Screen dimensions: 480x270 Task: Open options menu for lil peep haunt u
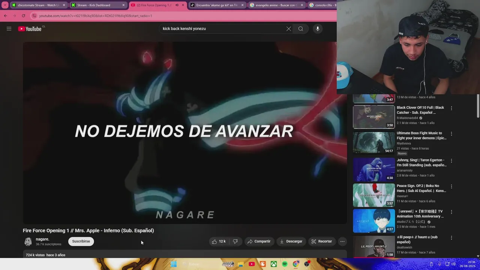pyautogui.click(x=451, y=238)
